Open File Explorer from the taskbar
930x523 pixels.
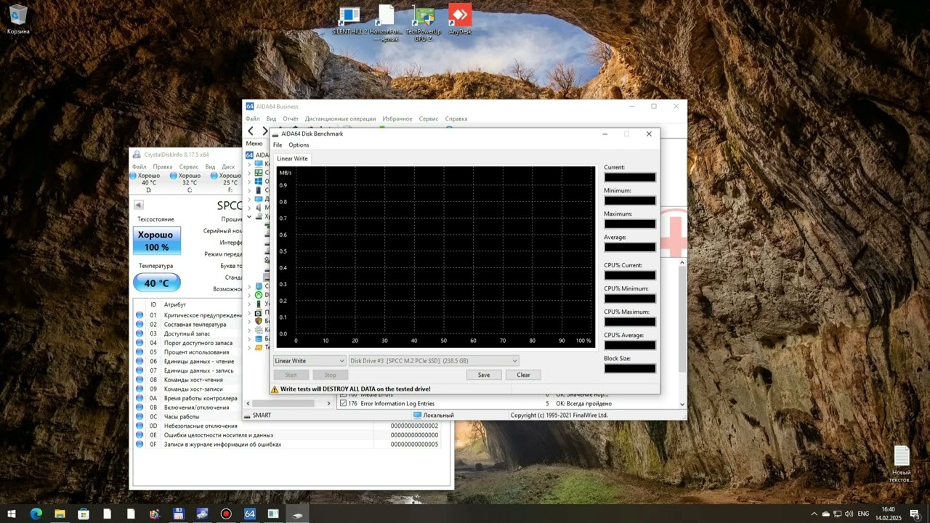(x=60, y=514)
